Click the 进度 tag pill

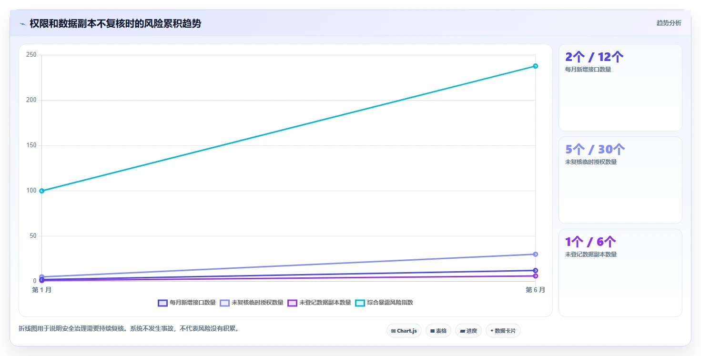[x=468, y=331]
